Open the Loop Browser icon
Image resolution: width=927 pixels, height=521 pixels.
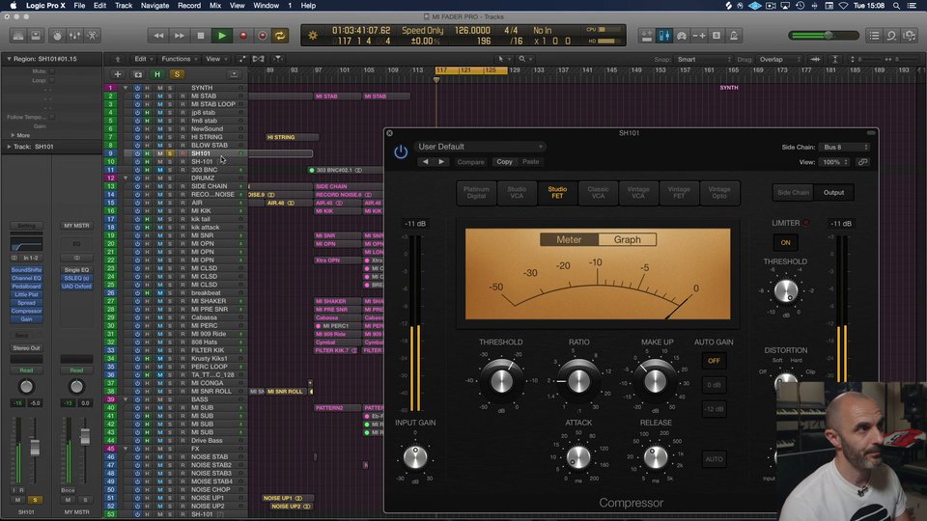pyautogui.click(x=891, y=36)
